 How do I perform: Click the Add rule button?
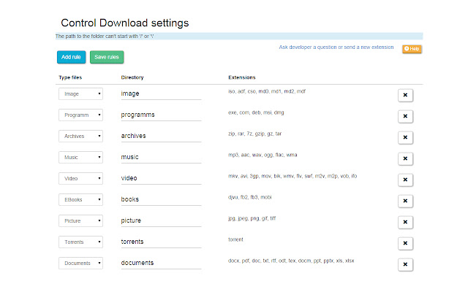(71, 56)
